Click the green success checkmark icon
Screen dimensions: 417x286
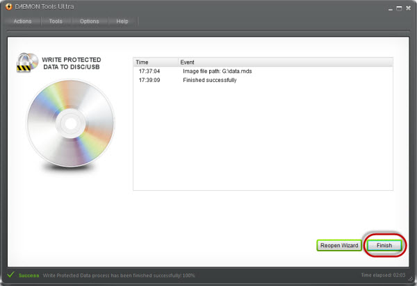10,275
